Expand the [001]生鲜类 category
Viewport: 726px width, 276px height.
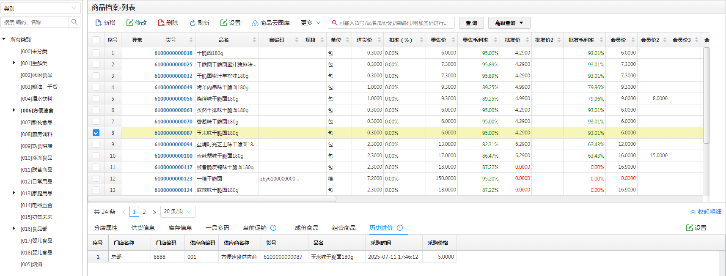pyautogui.click(x=14, y=63)
